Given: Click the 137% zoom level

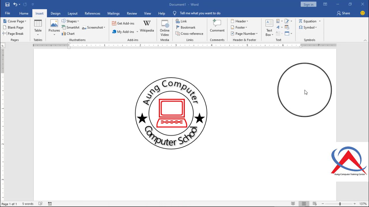Looking at the screenshot, I should tap(363, 204).
